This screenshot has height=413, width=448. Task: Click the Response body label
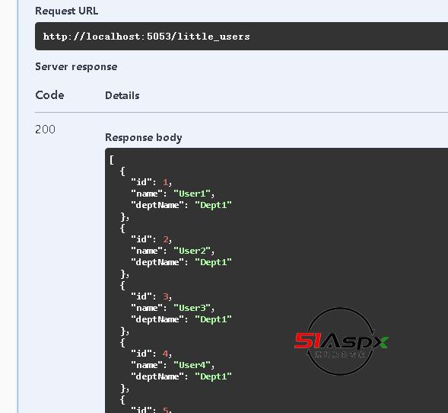click(x=144, y=137)
